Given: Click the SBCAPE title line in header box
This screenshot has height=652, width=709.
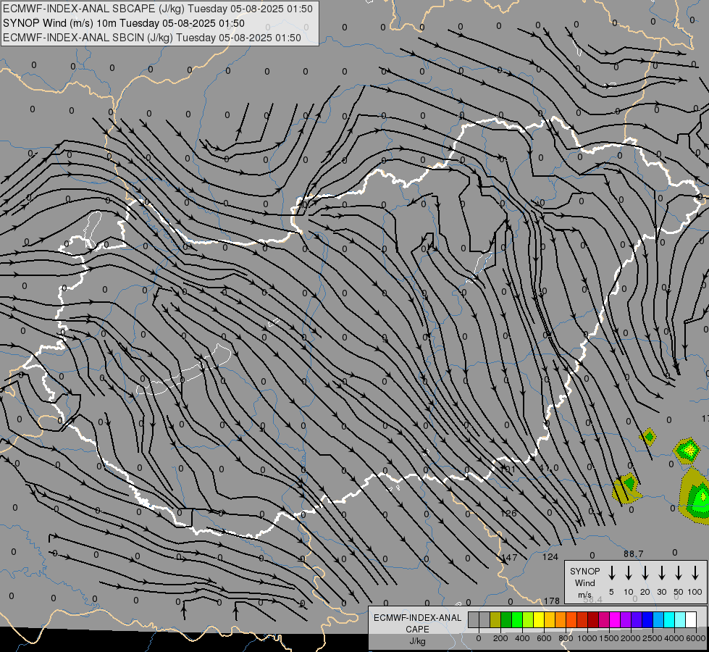Looking at the screenshot, I should (x=158, y=9).
